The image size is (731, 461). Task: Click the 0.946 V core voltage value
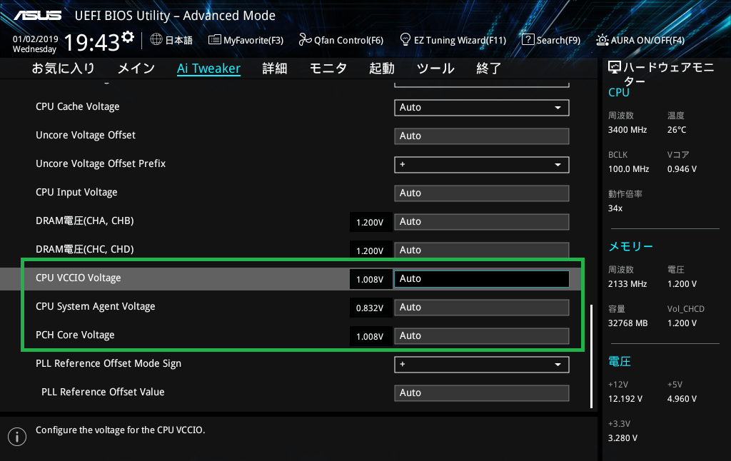pyautogui.click(x=682, y=169)
